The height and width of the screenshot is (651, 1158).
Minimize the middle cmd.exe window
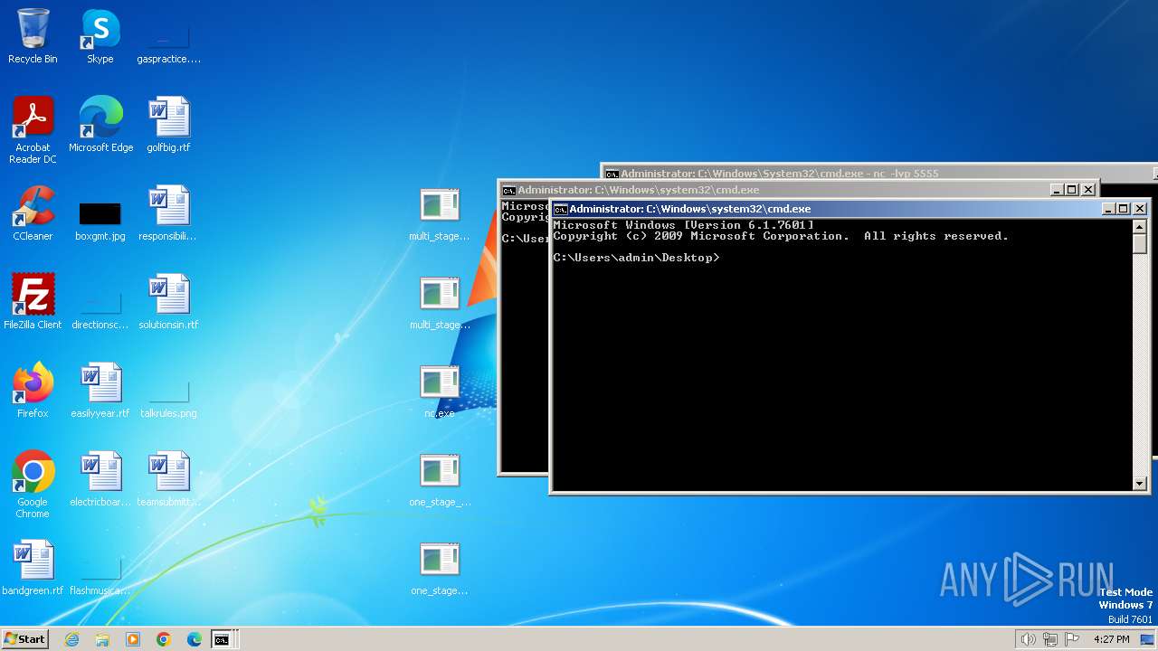tap(1057, 190)
